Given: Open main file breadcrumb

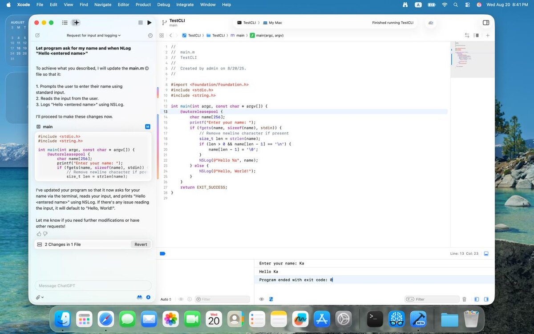Looking at the screenshot, I should (237, 35).
